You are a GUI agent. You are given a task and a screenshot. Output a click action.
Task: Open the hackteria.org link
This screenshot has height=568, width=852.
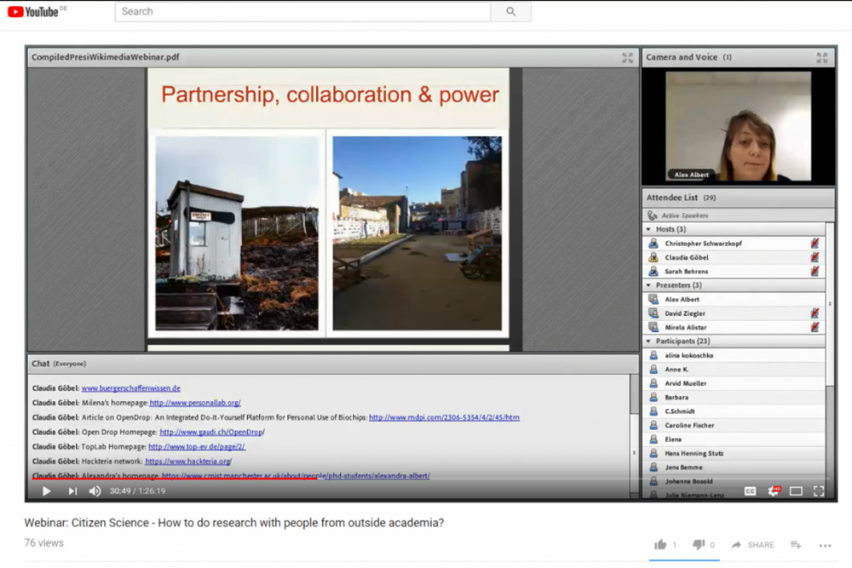pyautogui.click(x=188, y=461)
